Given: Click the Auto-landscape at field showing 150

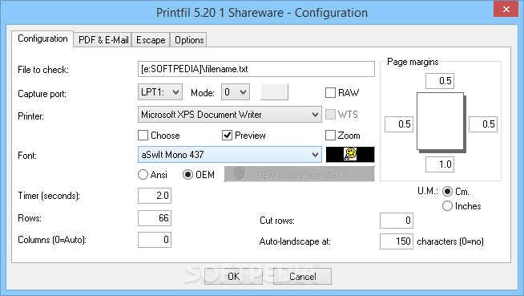Looking at the screenshot, I should click(397, 241).
